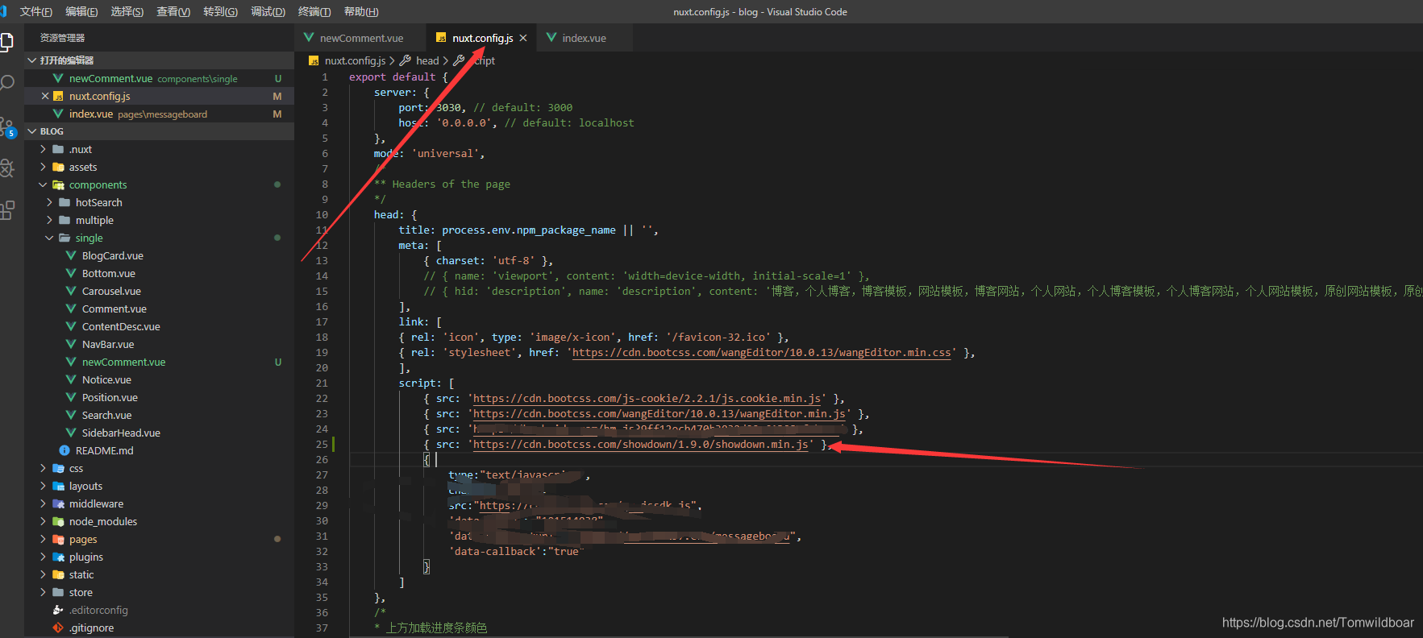Open the 编辑(E) menu
1423x638 pixels.
(81, 11)
